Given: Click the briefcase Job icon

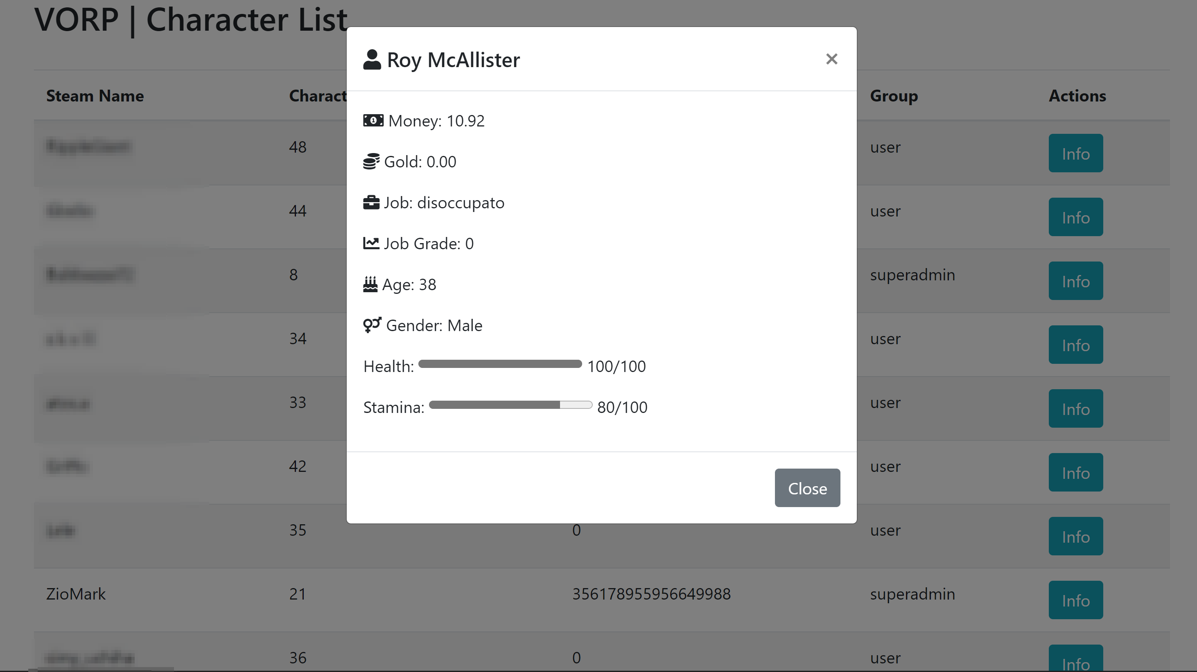Looking at the screenshot, I should pyautogui.click(x=371, y=203).
